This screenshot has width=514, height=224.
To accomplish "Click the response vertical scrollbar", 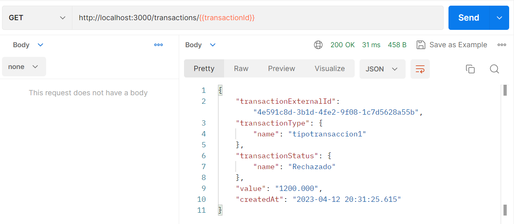I will 505,150.
